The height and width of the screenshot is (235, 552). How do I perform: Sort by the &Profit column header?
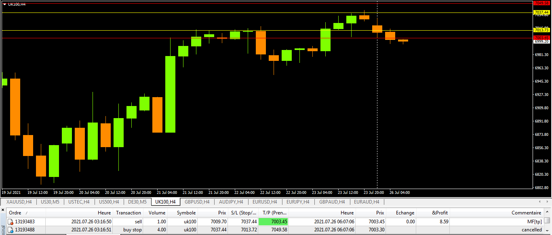(440, 213)
